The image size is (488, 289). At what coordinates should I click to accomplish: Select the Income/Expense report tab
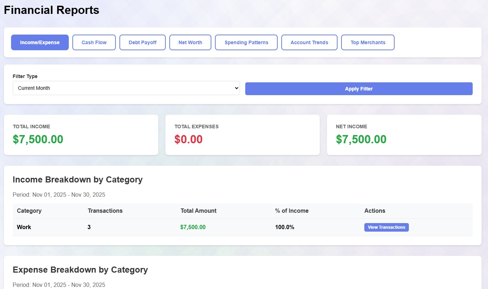pyautogui.click(x=40, y=42)
